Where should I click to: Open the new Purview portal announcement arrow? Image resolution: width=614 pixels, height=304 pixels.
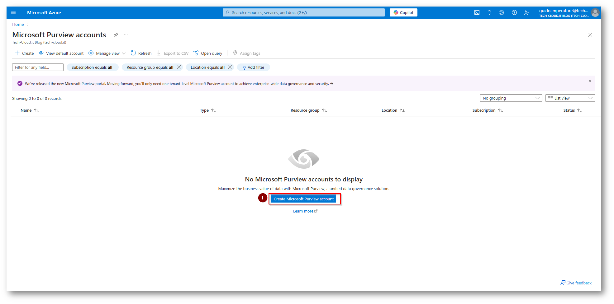pos(332,84)
